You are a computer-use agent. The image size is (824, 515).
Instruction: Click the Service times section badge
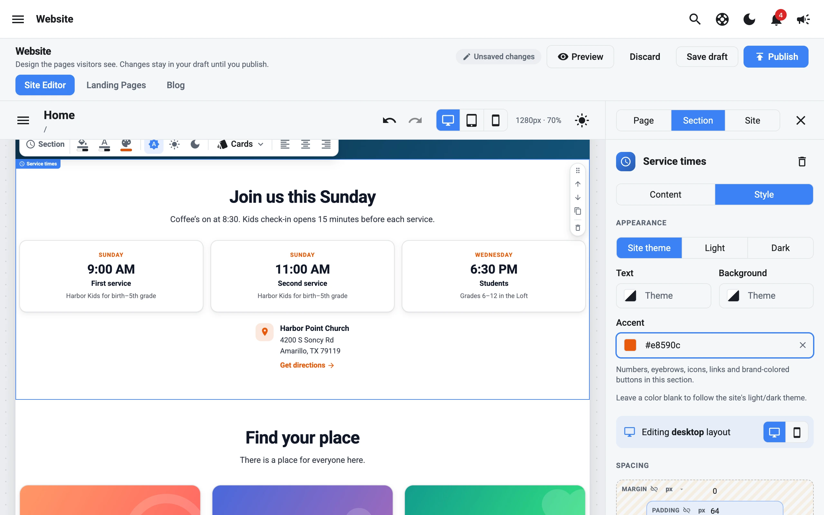38,164
